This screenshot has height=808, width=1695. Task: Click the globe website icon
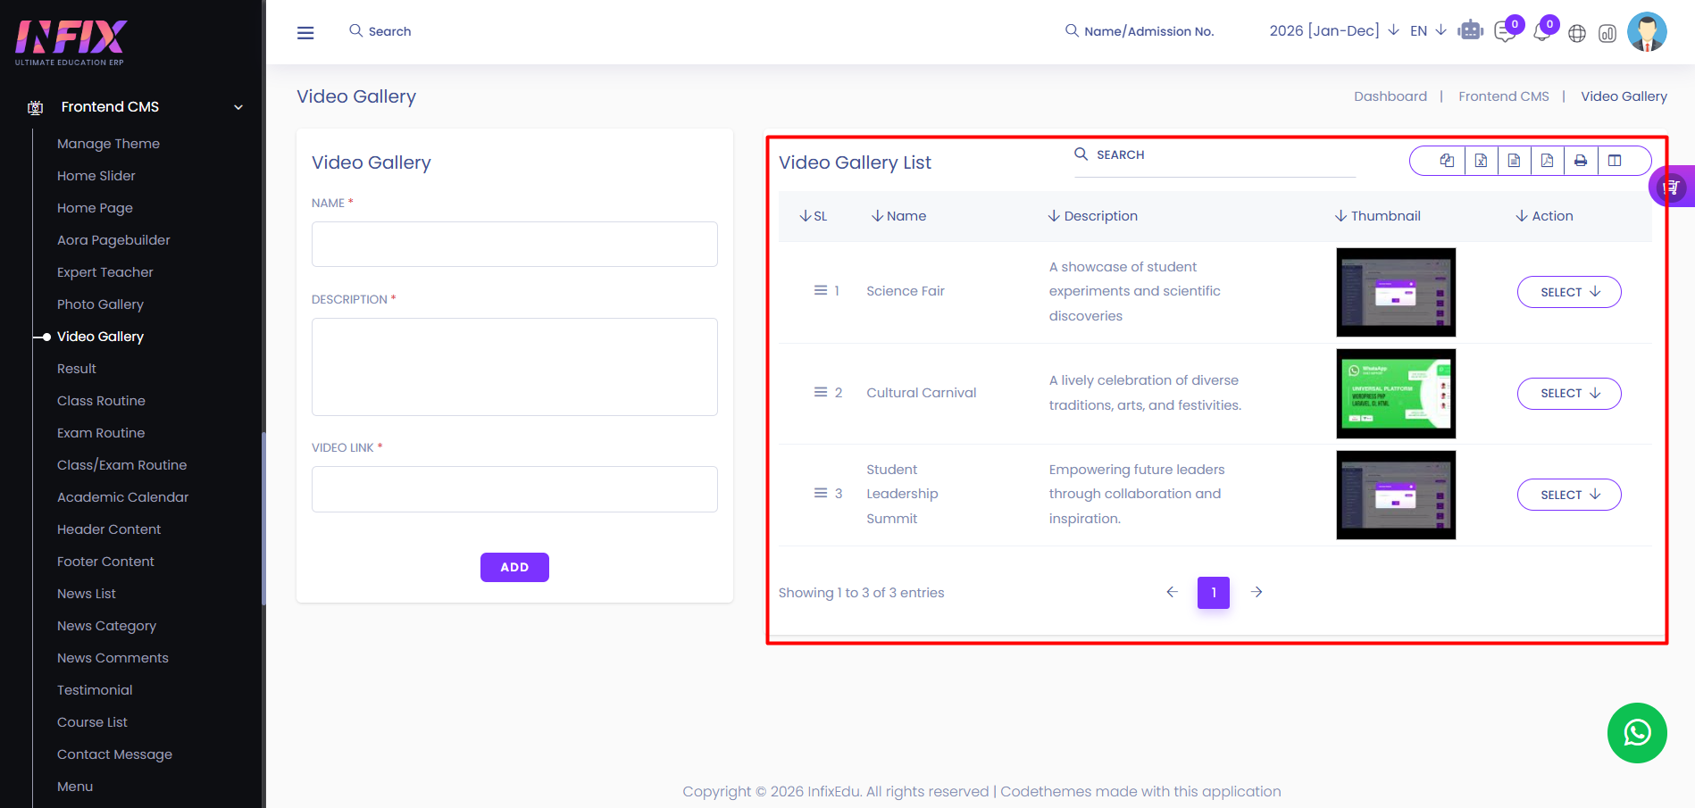[1577, 34]
